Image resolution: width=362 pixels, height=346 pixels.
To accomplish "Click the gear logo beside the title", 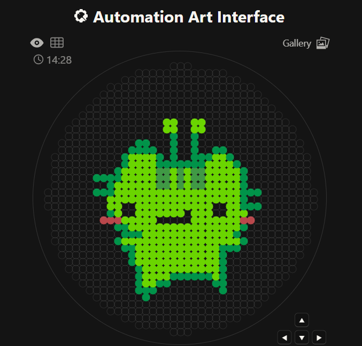I will tap(81, 17).
